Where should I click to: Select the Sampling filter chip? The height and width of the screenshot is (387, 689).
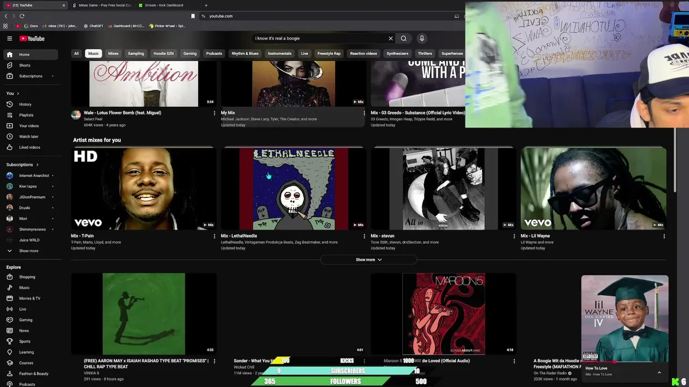[136, 53]
